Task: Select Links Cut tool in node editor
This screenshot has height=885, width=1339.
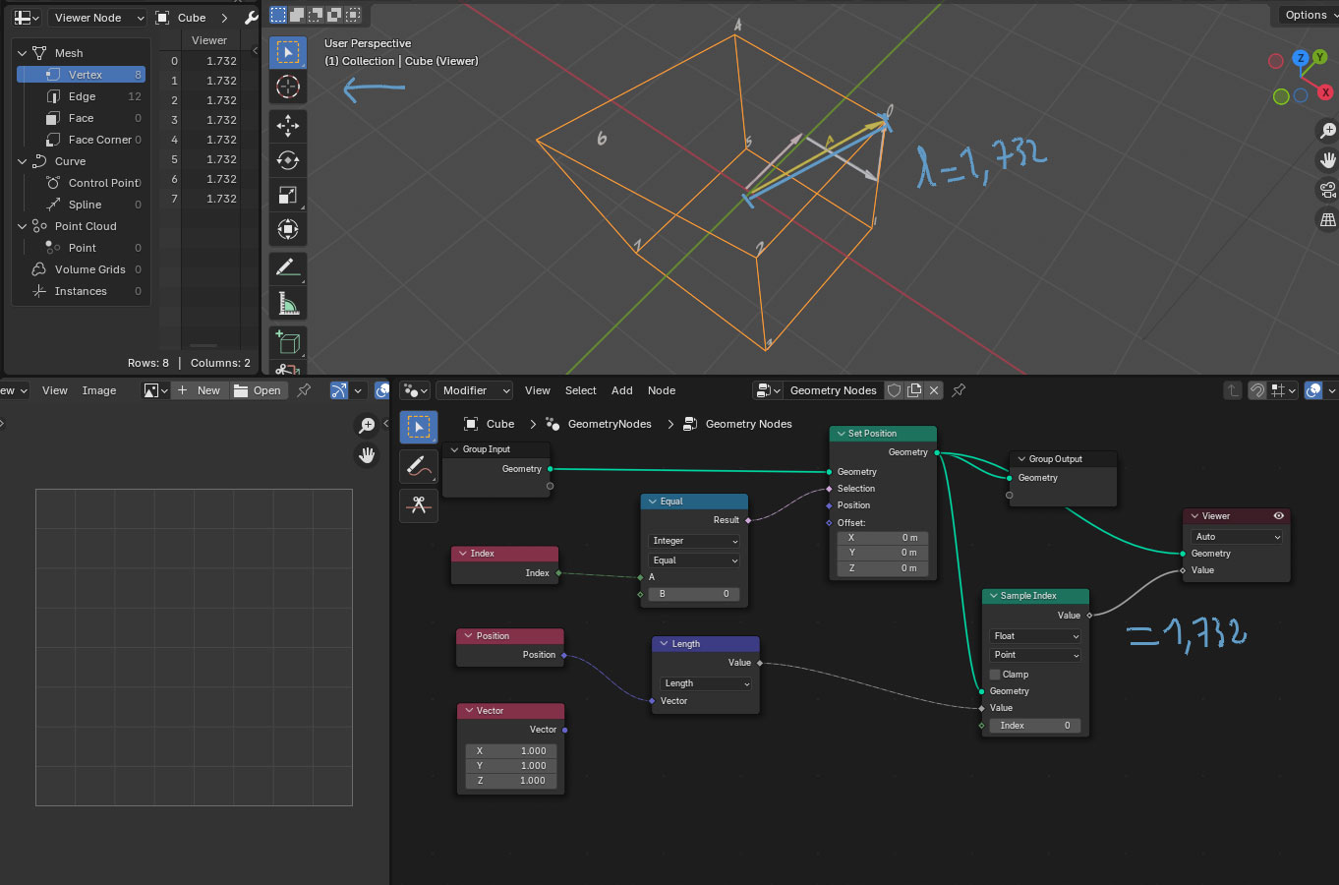Action: pyautogui.click(x=419, y=504)
